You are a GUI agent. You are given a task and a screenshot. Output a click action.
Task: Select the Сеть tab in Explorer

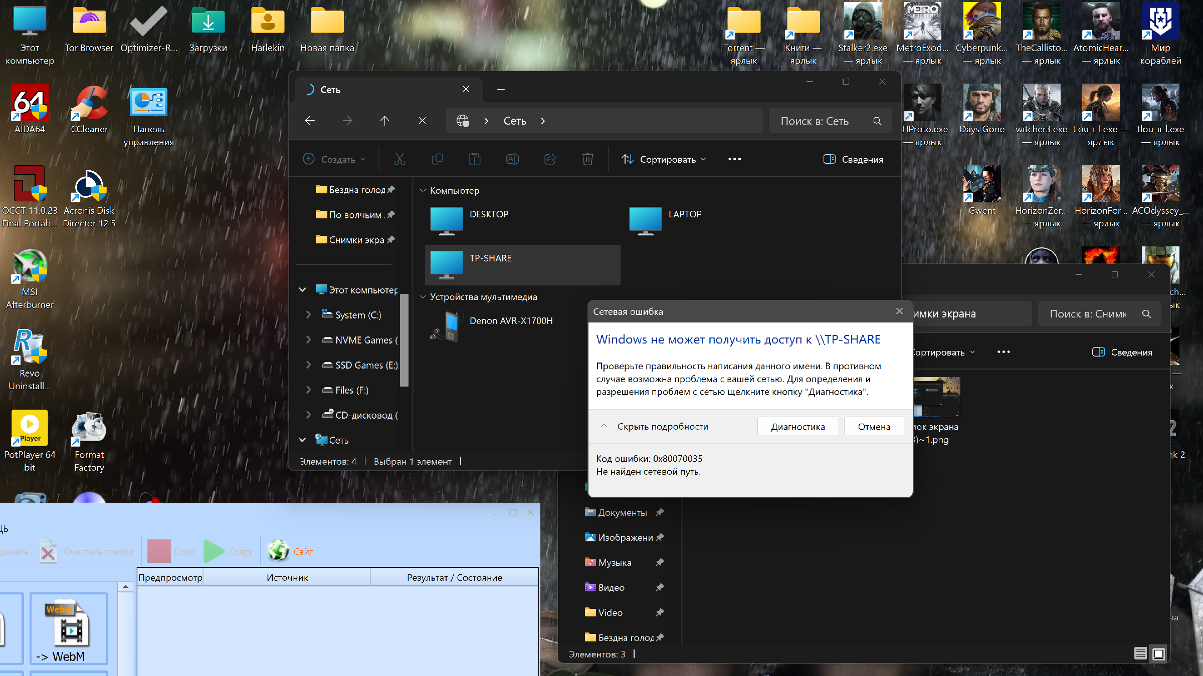[388, 89]
